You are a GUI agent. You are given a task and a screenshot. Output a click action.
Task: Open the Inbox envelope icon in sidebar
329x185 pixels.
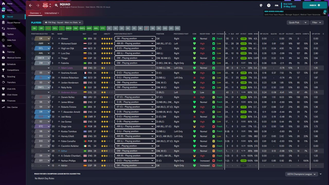tap(3, 10)
